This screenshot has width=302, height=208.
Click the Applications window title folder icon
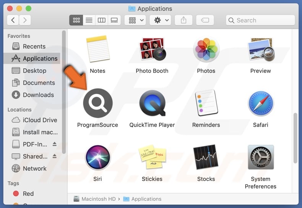132,9
